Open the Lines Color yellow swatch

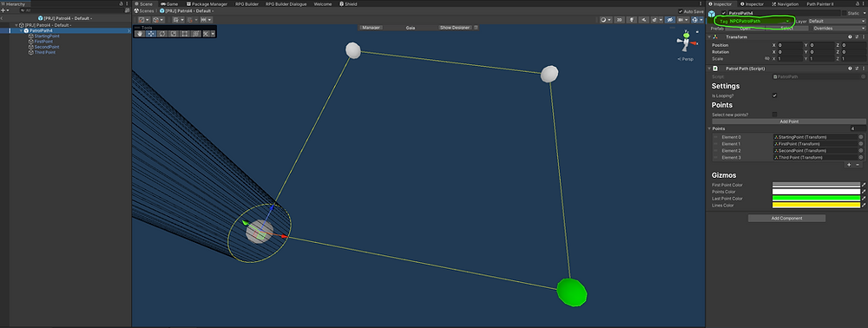[816, 205]
